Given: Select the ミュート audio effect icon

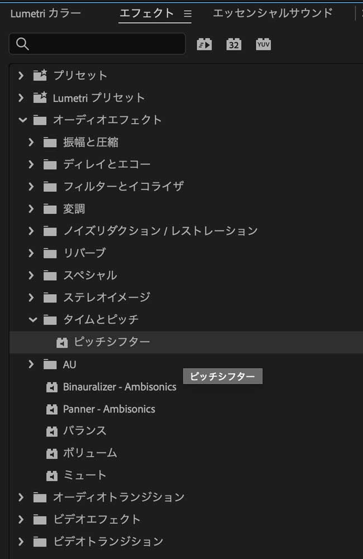Looking at the screenshot, I should 53,475.
